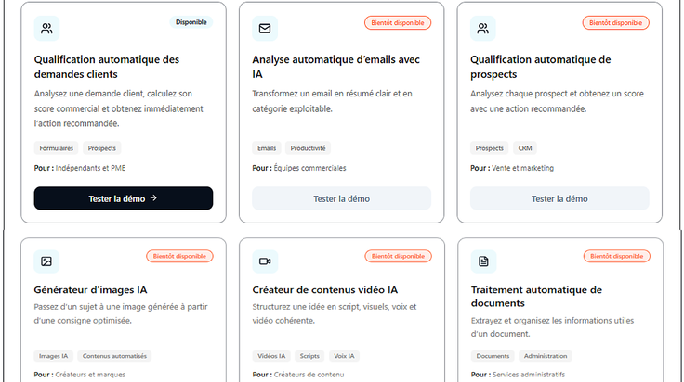Select the Voix IA tag
Viewport: 684px width, 382px height.
point(344,356)
